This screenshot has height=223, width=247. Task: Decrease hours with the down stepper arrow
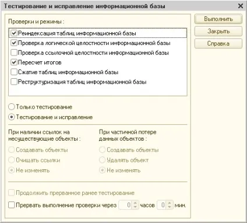pos(136,207)
